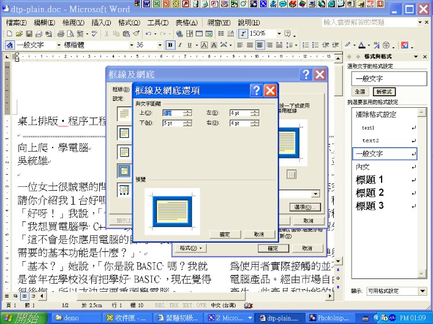Click the increase indent icon
The height and width of the screenshot is (324, 433).
(335, 45)
